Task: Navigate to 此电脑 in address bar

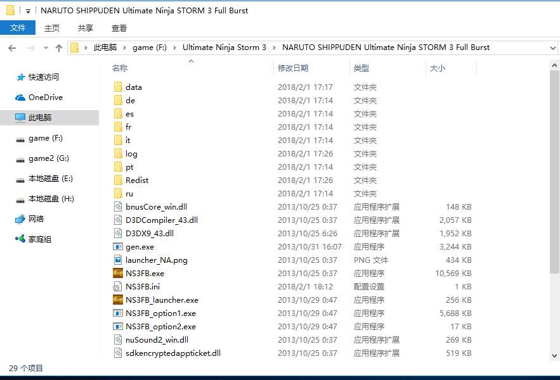Action: click(105, 47)
